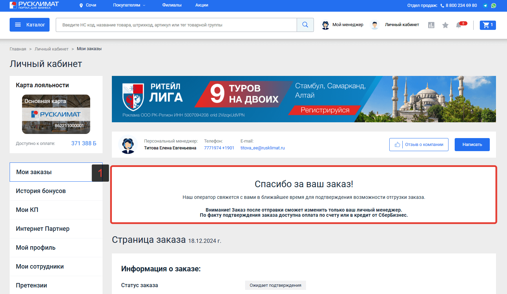Click the email titova_ee@rusklimat.ru
The image size is (507, 294).
click(263, 148)
